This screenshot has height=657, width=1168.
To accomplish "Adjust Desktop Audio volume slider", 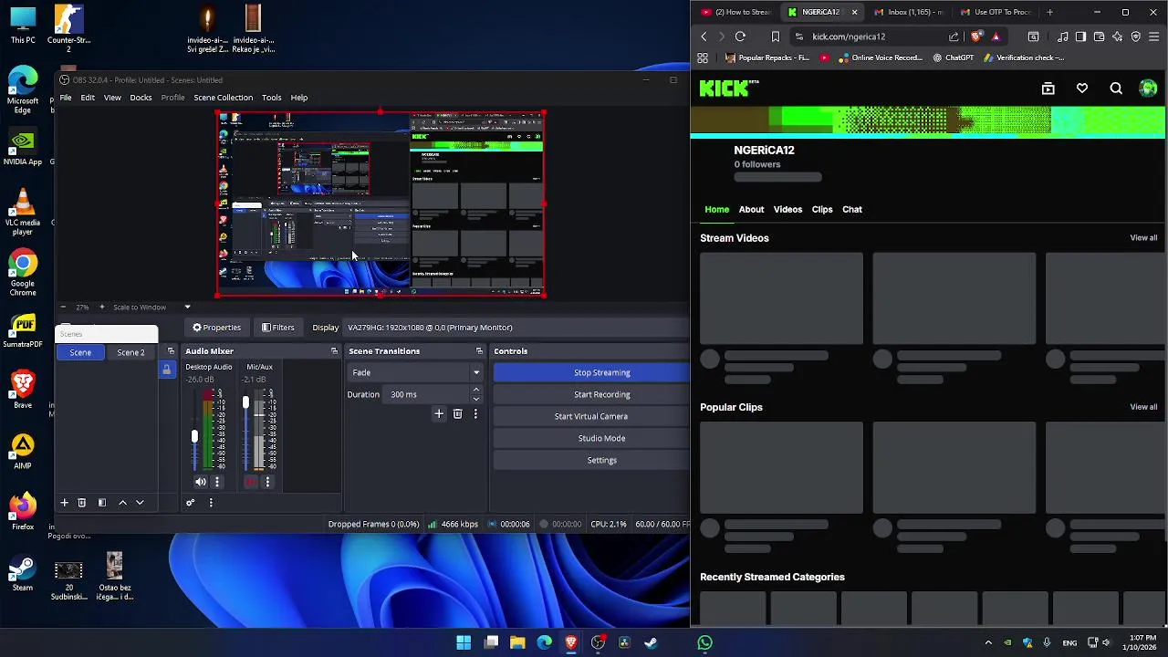I will point(194,437).
